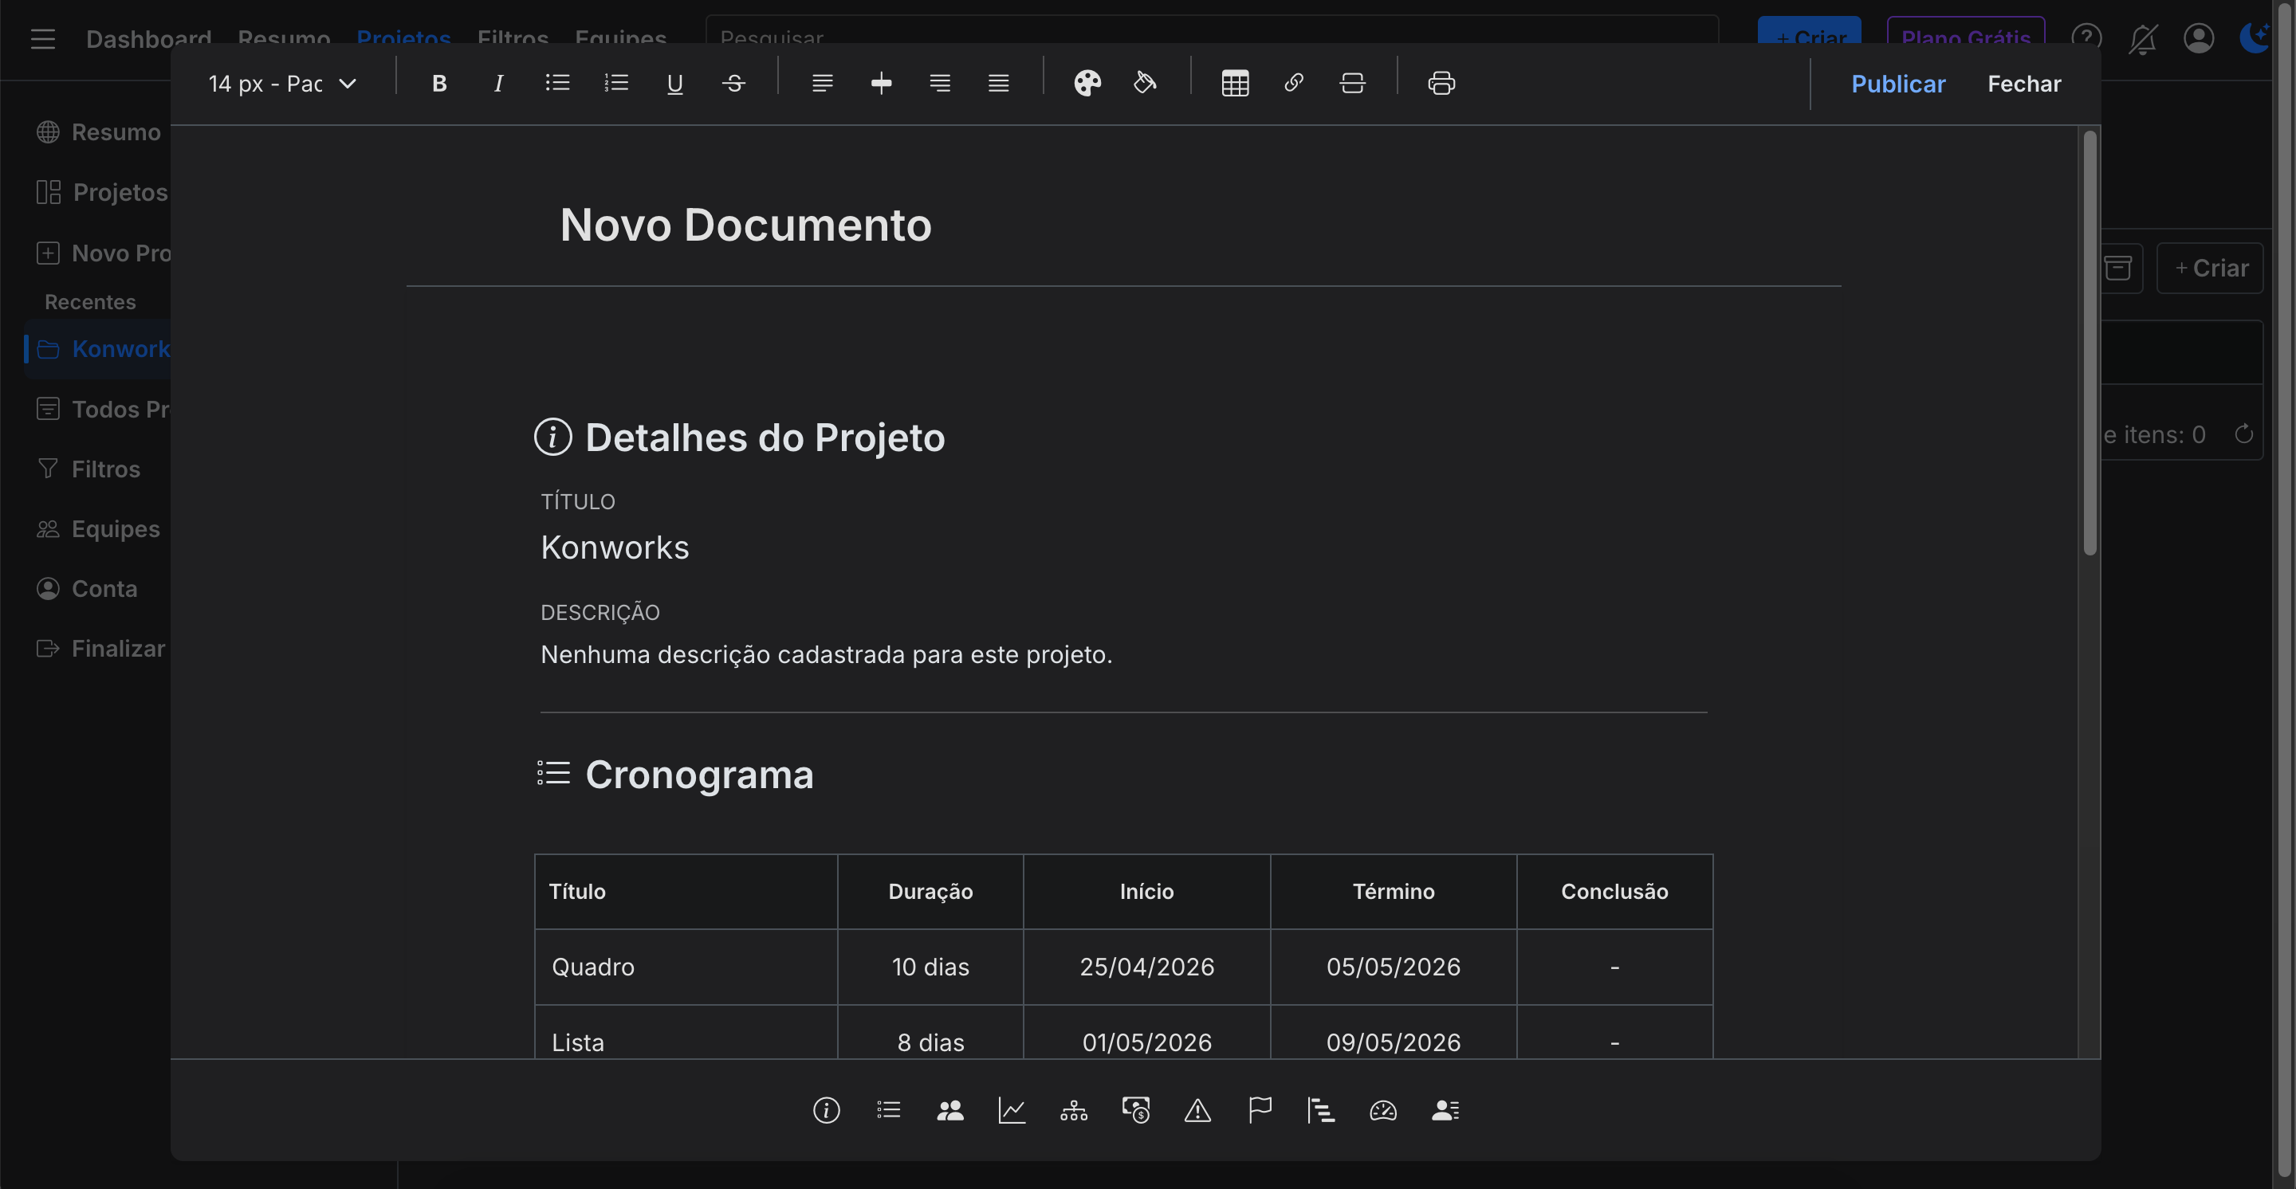Open the help question mark icon

tap(2086, 39)
